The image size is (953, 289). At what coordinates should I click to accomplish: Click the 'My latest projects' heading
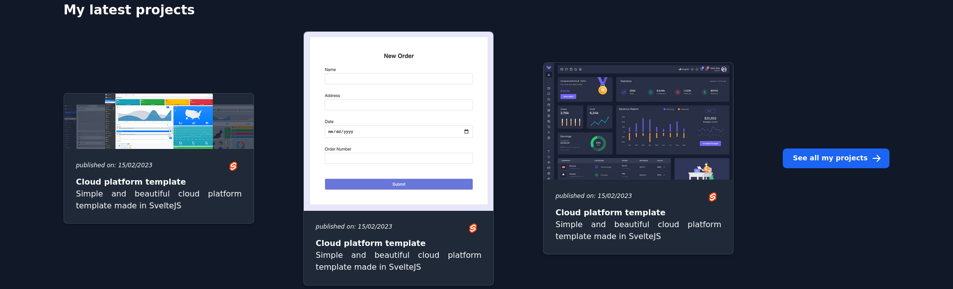click(x=129, y=10)
